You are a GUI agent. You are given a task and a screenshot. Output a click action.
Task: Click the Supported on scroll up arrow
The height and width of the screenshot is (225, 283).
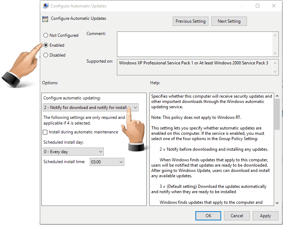click(x=275, y=63)
